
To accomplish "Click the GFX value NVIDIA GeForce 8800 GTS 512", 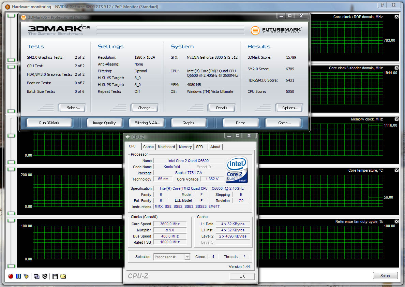I will tap(212, 57).
